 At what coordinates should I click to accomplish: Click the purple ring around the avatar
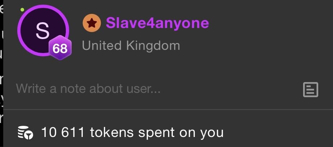(43, 7)
